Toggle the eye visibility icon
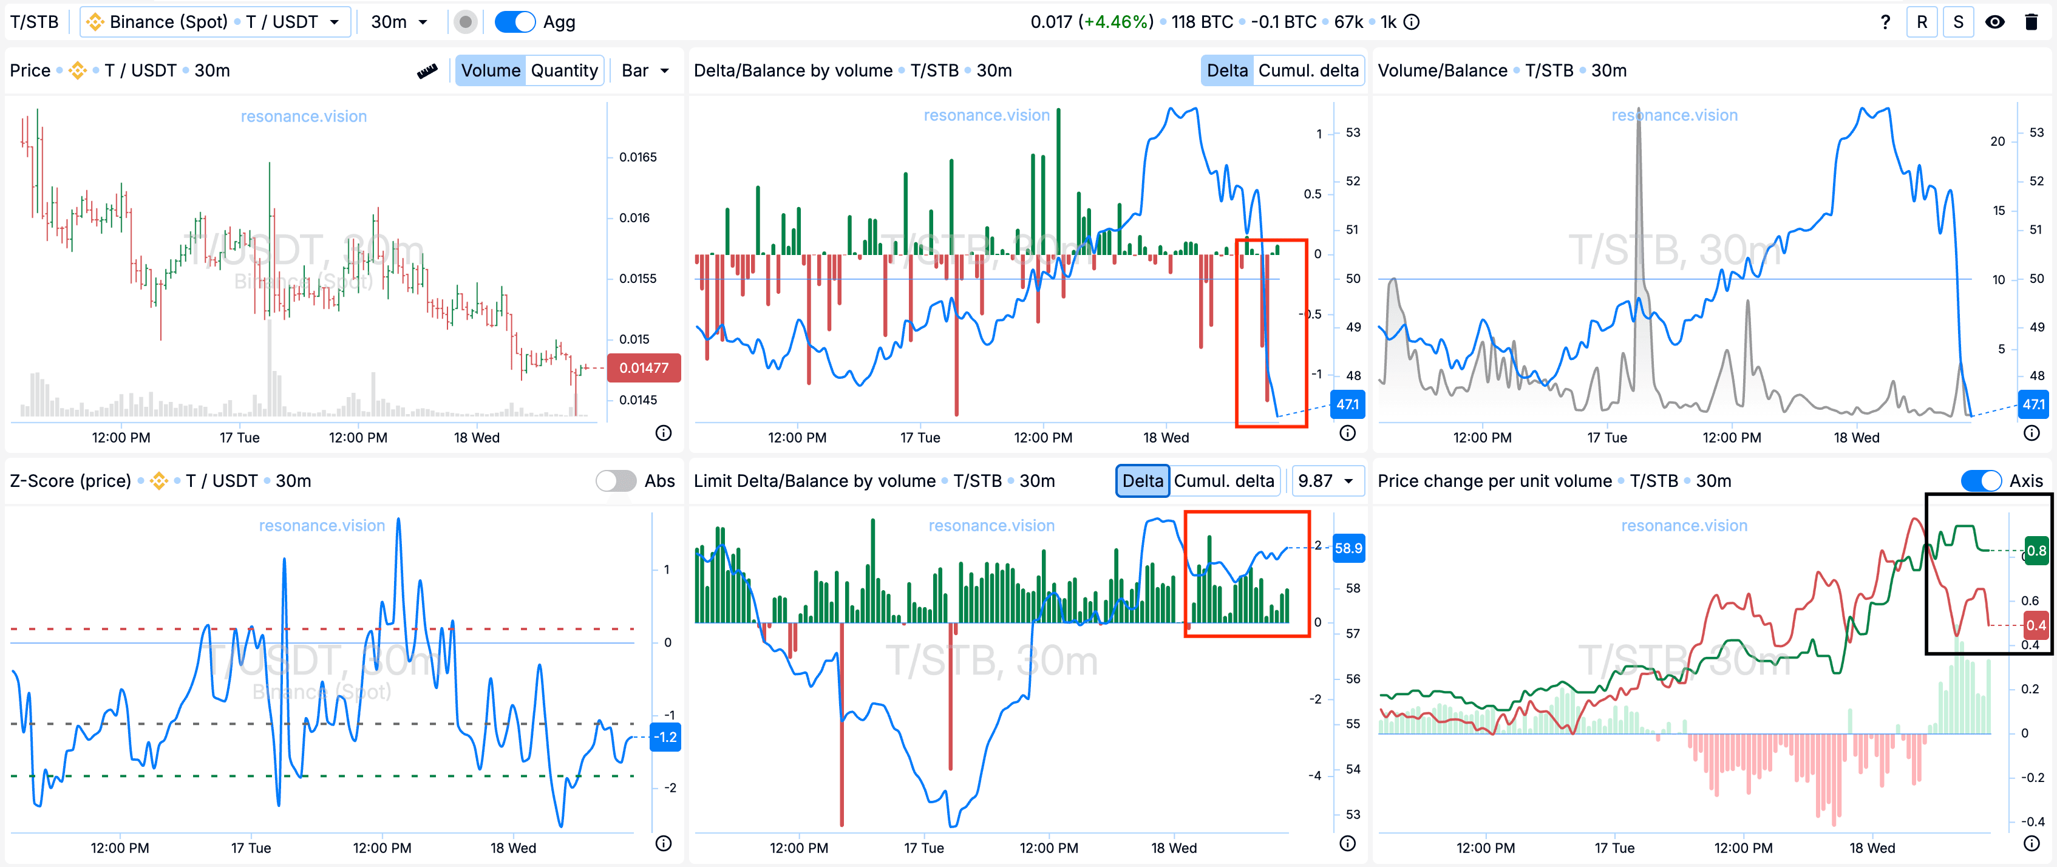The height and width of the screenshot is (867, 2057). click(1994, 22)
